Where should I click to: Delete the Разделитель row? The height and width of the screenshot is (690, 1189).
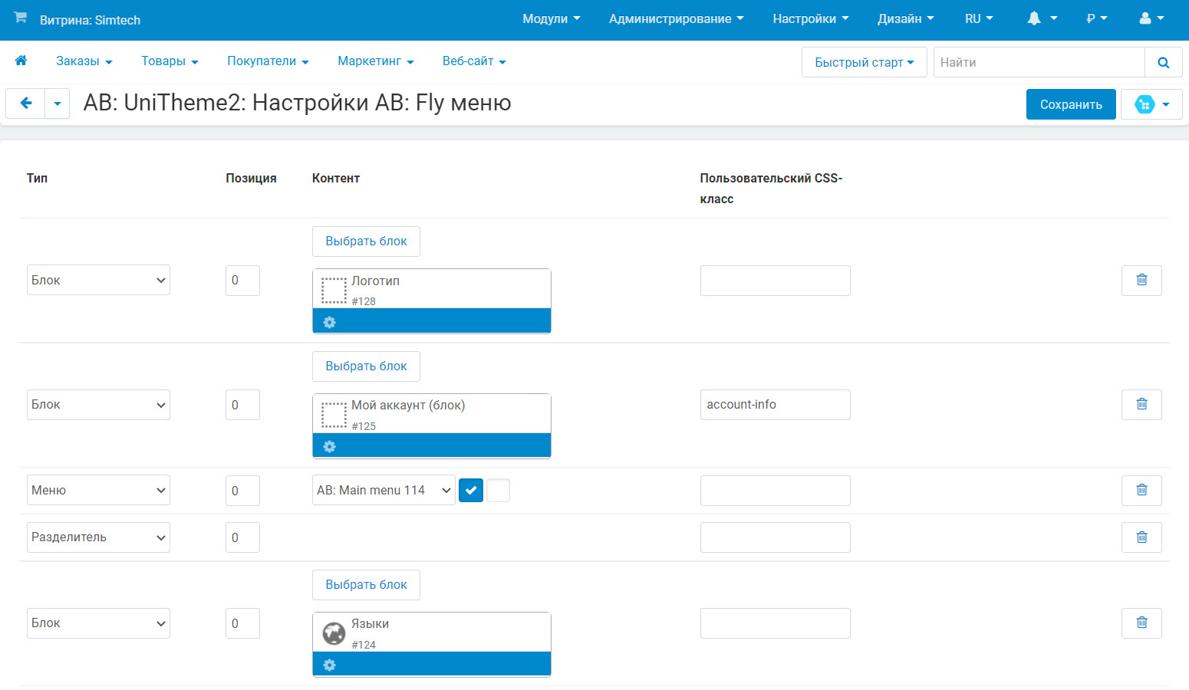coord(1141,537)
